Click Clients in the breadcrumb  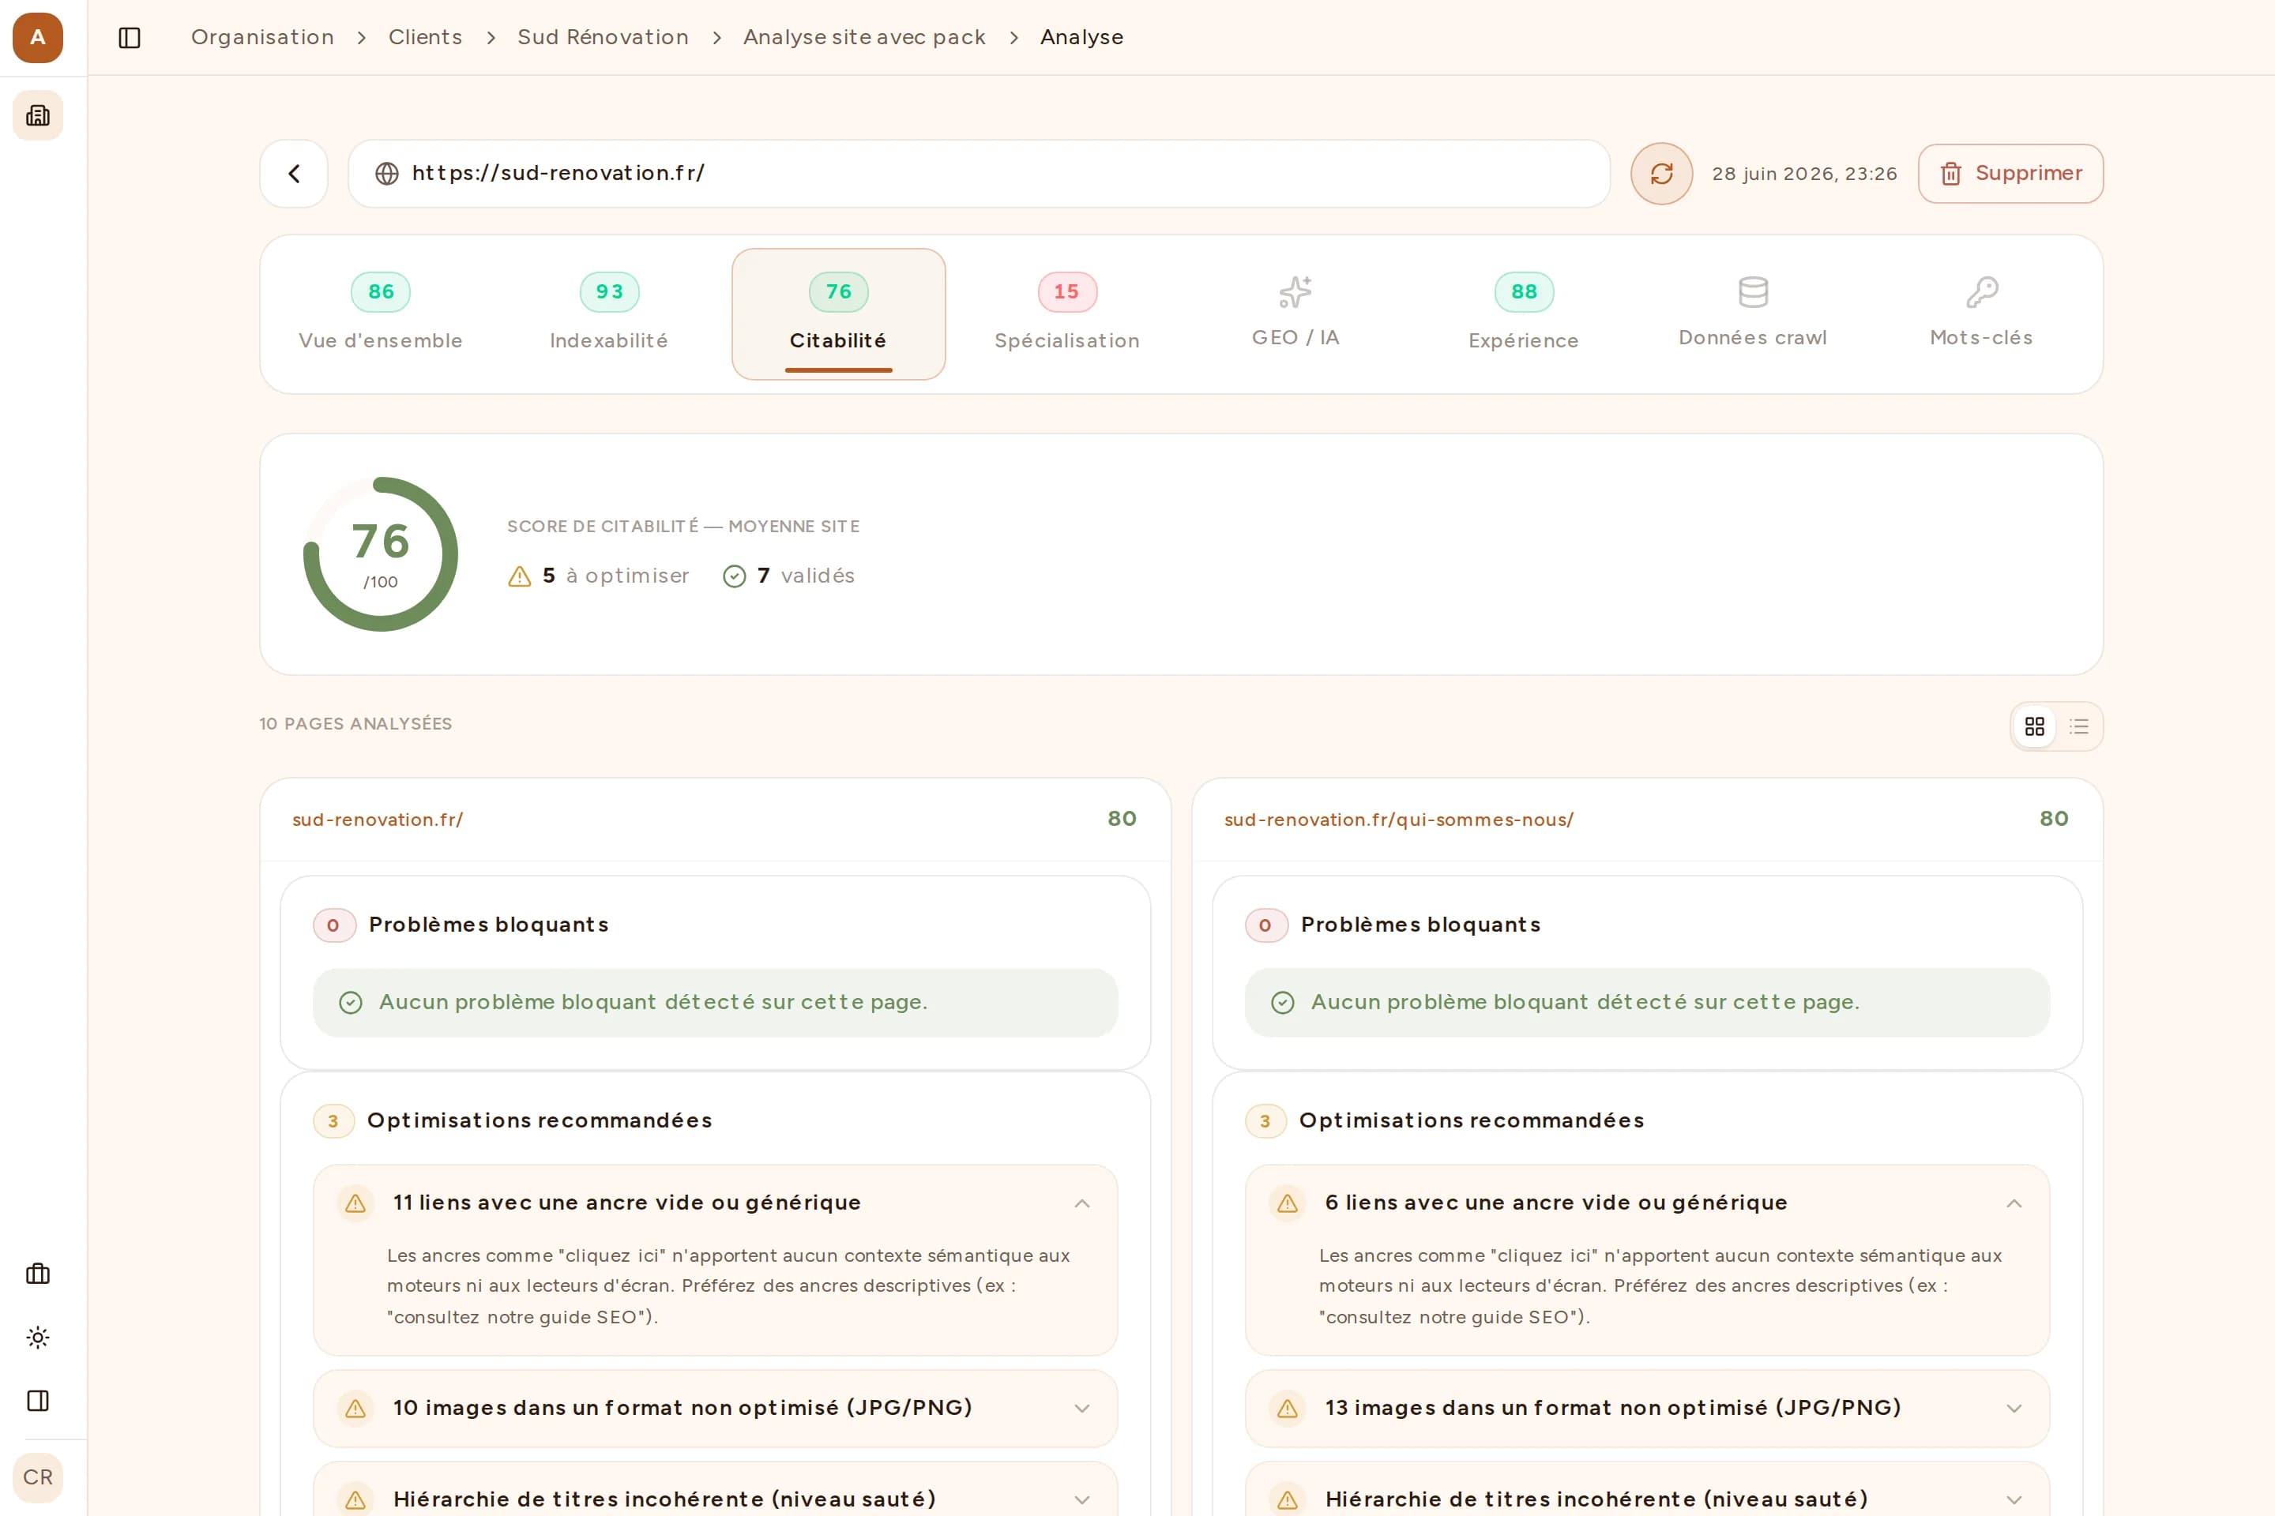[x=425, y=37]
